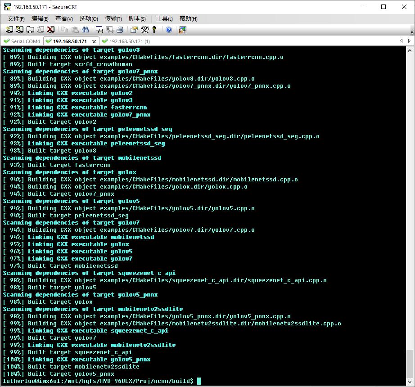Open the 脚本(S) menu
Screen dimensions: 415x387
pyautogui.click(x=137, y=18)
